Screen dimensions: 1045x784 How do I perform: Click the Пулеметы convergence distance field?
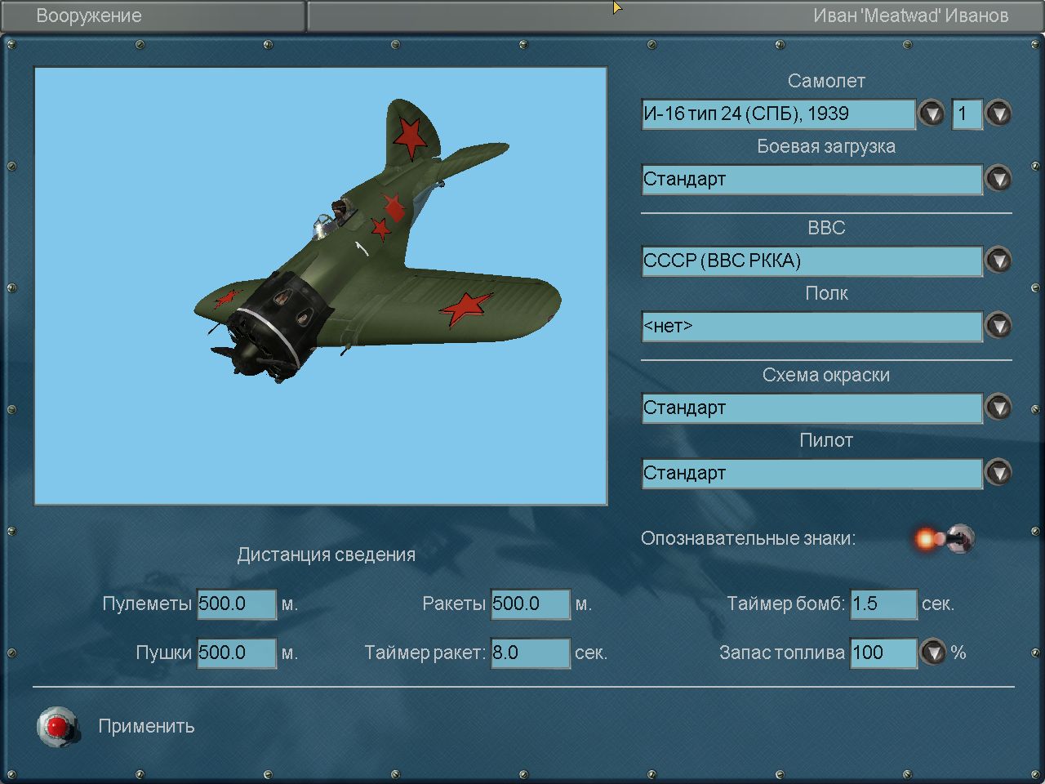(236, 604)
